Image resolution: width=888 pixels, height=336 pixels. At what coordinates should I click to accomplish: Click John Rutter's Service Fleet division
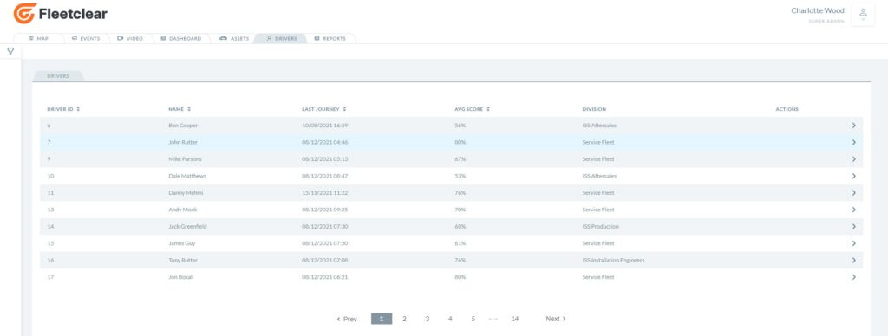(x=598, y=143)
